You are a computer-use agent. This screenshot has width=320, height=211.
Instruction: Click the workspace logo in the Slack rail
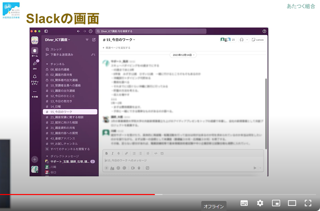pyautogui.click(x=35, y=40)
